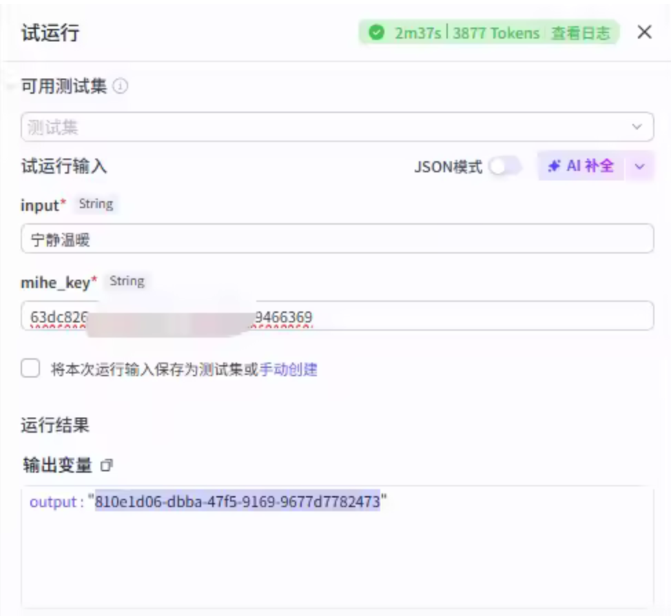Viewport: 671px width, 616px height.
Task: Click the String type tag beside mihe_key
Action: 127,281
